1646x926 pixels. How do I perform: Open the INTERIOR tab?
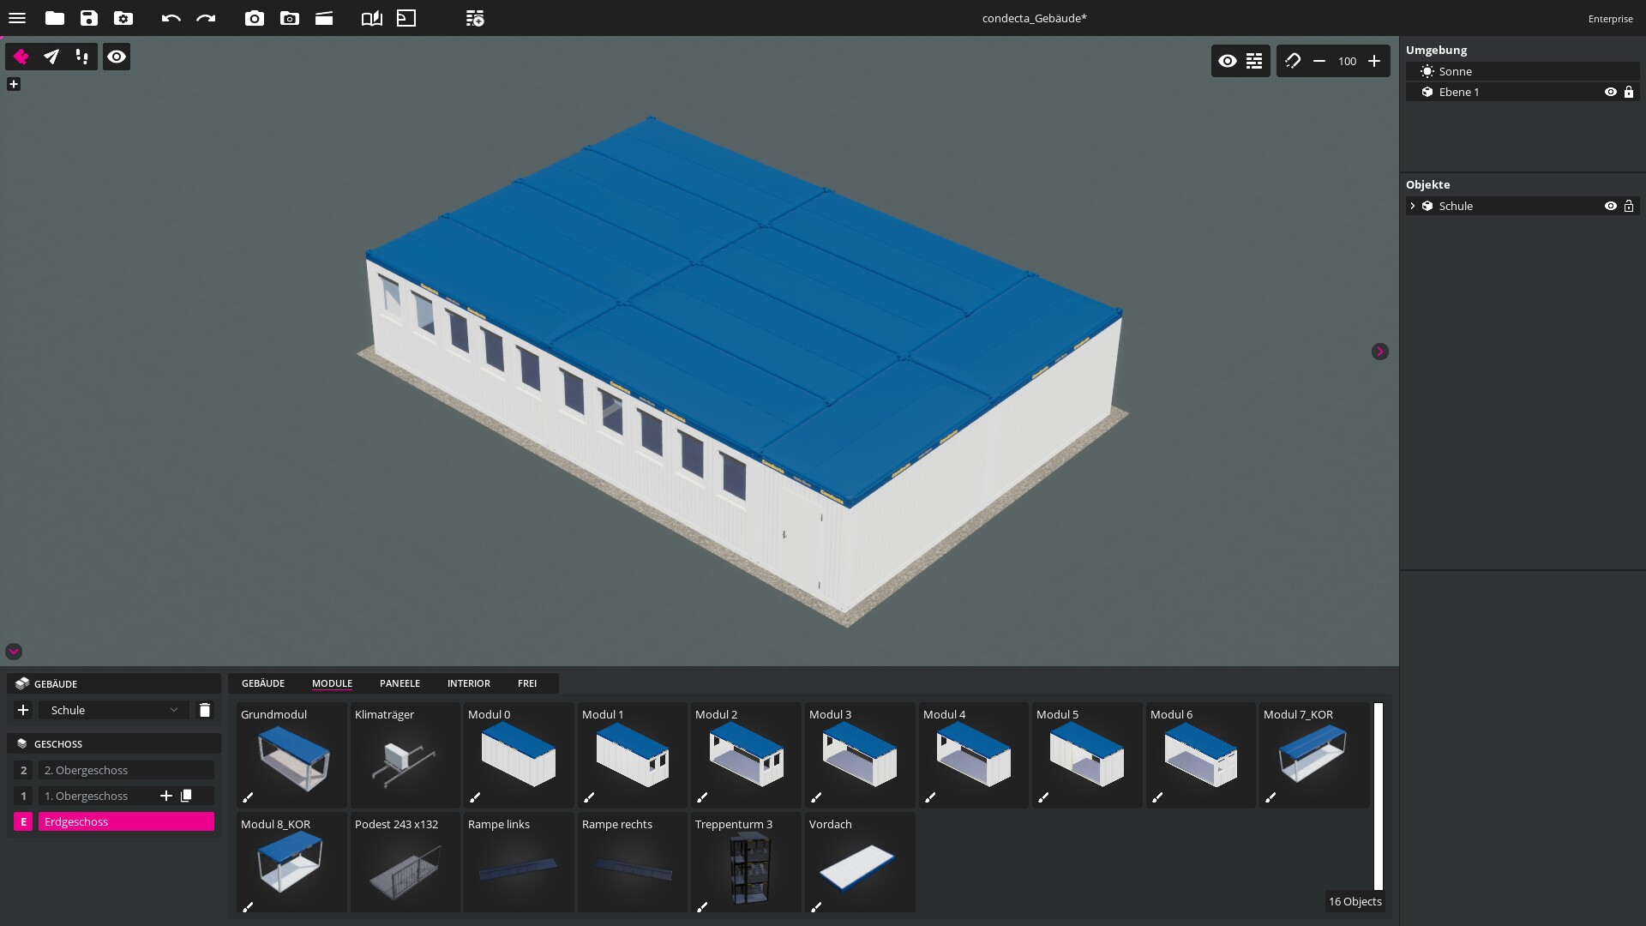coord(468,683)
